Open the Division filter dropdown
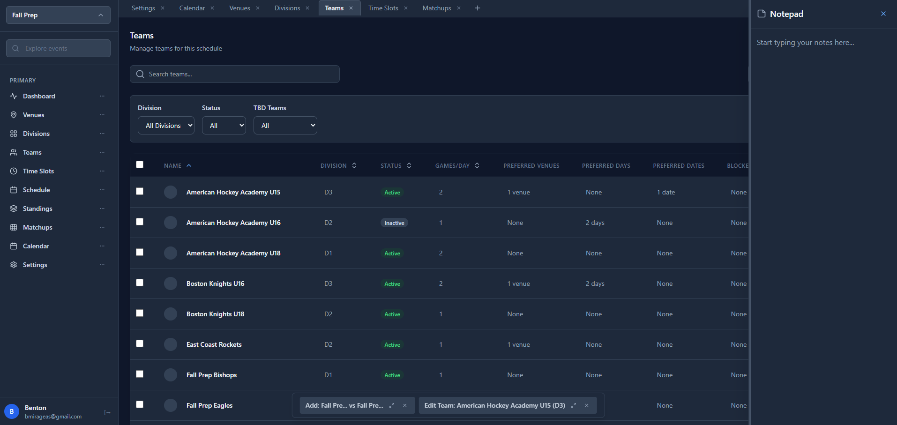Image resolution: width=897 pixels, height=425 pixels. pyautogui.click(x=165, y=125)
